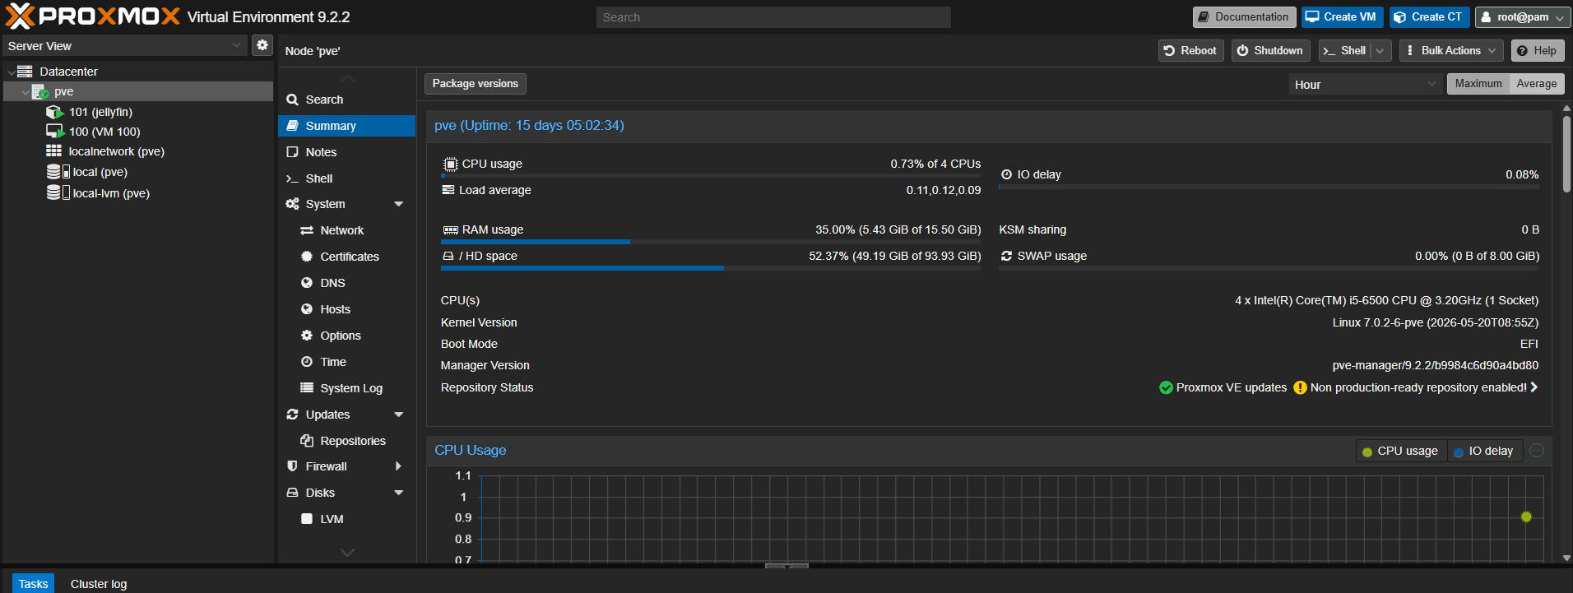Open the Summary menu item

pyautogui.click(x=346, y=126)
